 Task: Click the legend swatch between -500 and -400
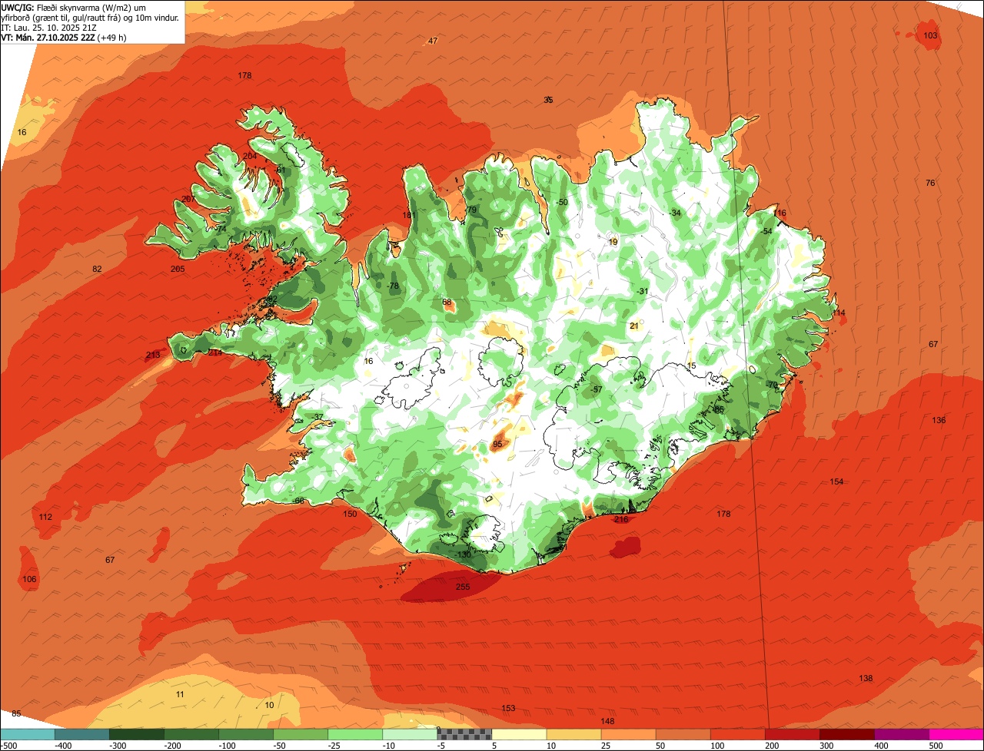(x=27, y=735)
